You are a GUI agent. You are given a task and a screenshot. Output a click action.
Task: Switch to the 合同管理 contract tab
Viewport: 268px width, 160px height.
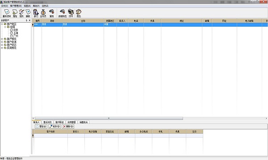click(x=71, y=122)
